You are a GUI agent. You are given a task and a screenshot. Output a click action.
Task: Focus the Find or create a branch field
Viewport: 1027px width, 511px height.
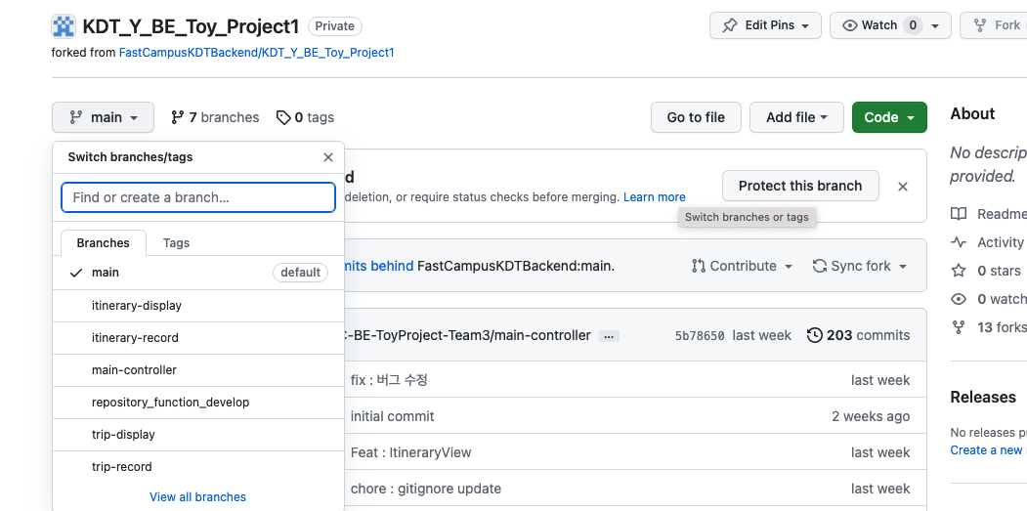point(198,197)
